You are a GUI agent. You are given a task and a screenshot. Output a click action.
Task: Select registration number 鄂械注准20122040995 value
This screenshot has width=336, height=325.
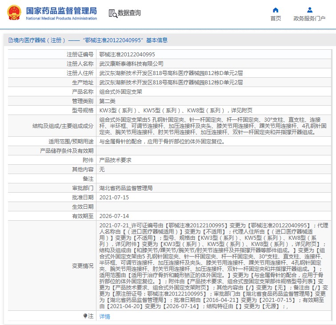pos(127,54)
